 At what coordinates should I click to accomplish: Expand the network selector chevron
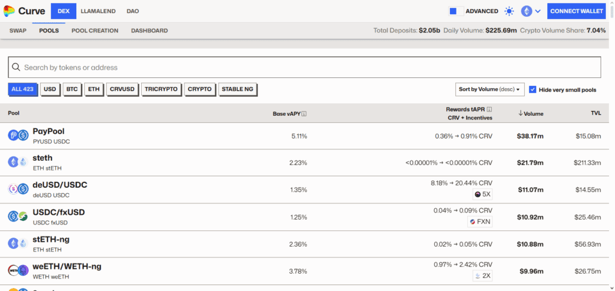point(538,11)
